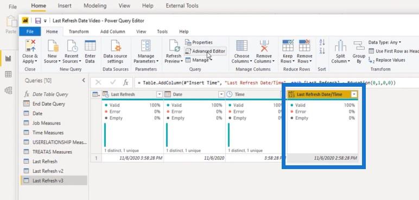
Task: Click the Refresh Preview icon
Action: pyautogui.click(x=174, y=46)
